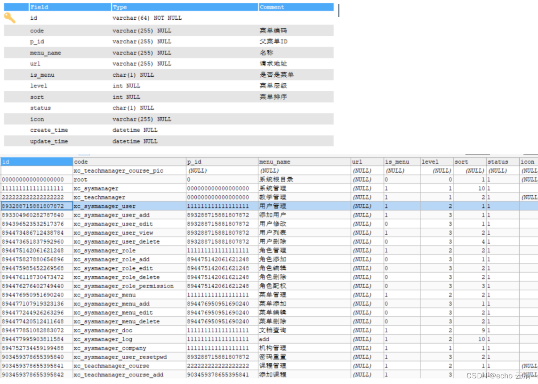Select code cell 'xc_sysmanager_company'
This screenshot has height=384, width=538.
(x=129, y=348)
